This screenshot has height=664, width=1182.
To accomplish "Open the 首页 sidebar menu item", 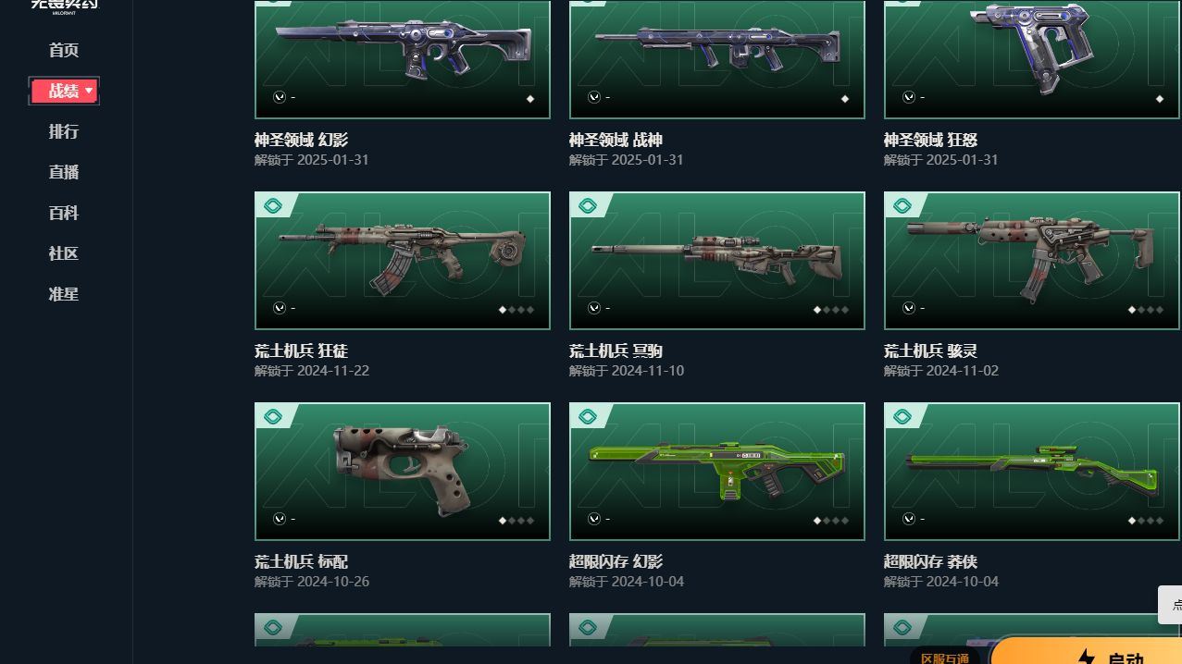I will click(x=64, y=50).
